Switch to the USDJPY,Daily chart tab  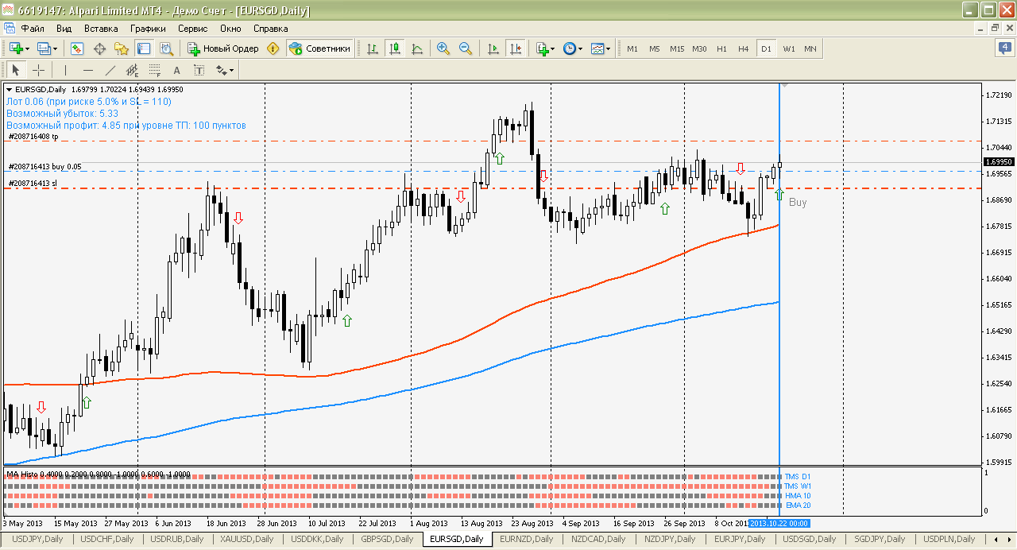point(37,539)
